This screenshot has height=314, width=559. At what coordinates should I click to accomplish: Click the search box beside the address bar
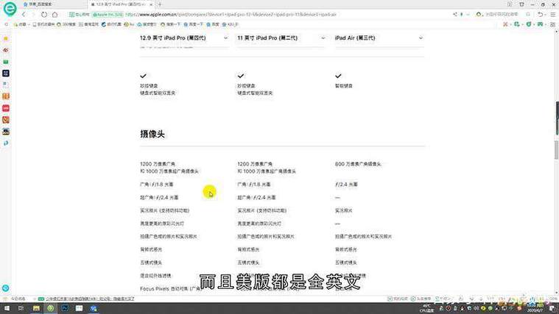coord(502,15)
